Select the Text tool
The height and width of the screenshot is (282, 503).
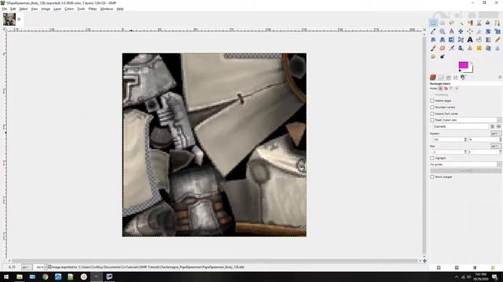click(x=470, y=40)
